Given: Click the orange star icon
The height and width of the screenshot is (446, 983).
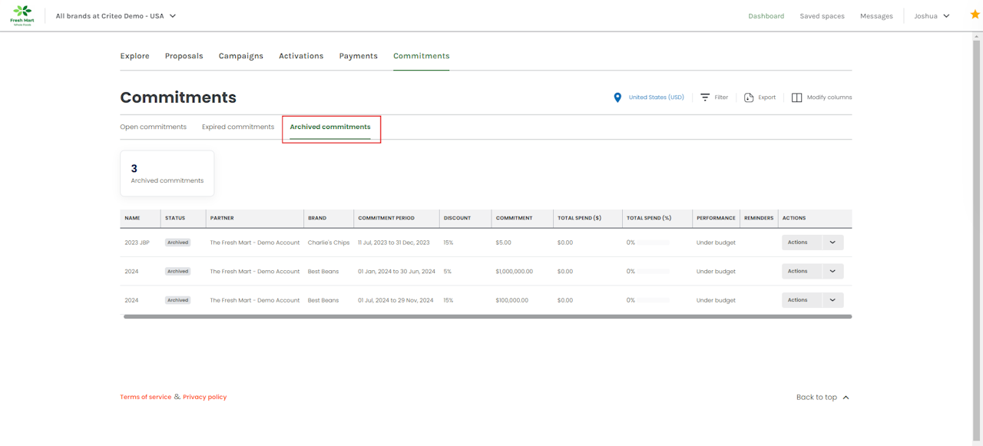Looking at the screenshot, I should pyautogui.click(x=975, y=15).
